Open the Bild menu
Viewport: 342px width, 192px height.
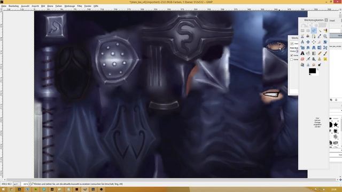click(43, 6)
